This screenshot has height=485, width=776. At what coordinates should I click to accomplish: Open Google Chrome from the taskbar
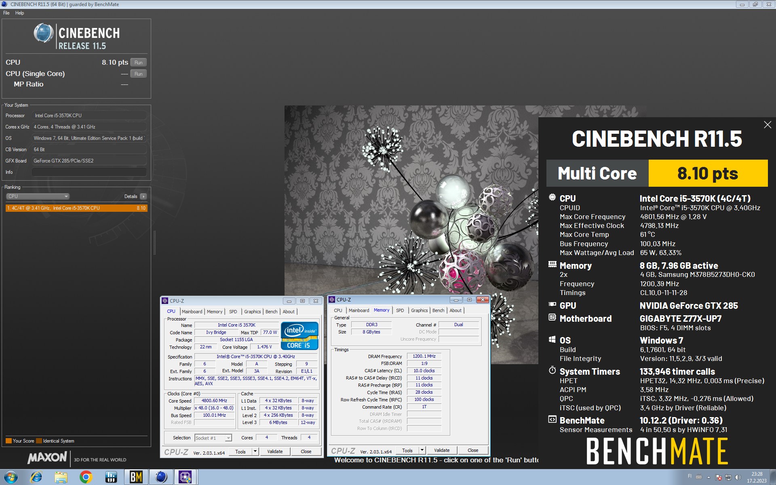(86, 477)
